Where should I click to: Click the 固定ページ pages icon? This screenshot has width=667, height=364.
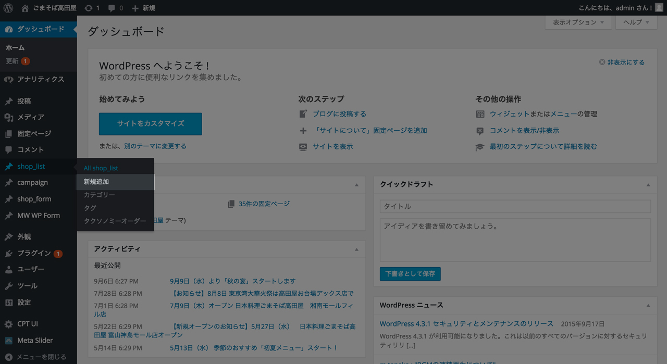click(x=8, y=134)
